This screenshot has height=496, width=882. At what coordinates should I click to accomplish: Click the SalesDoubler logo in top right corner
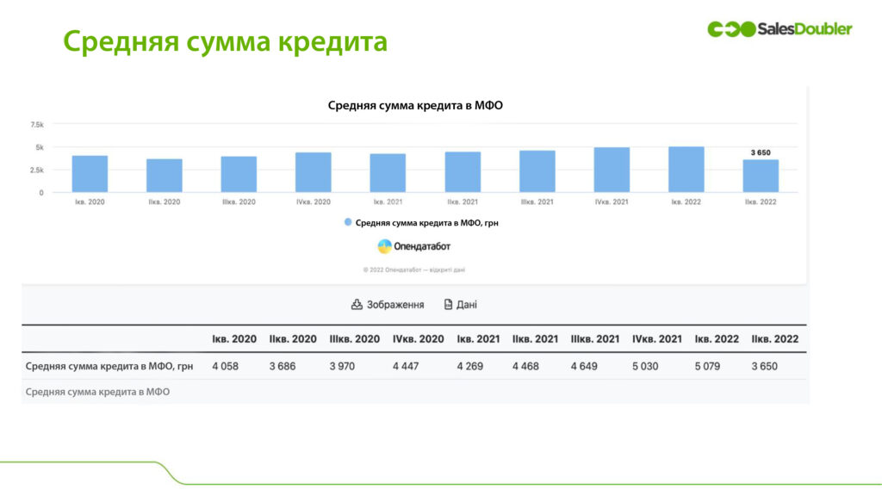[x=780, y=28]
